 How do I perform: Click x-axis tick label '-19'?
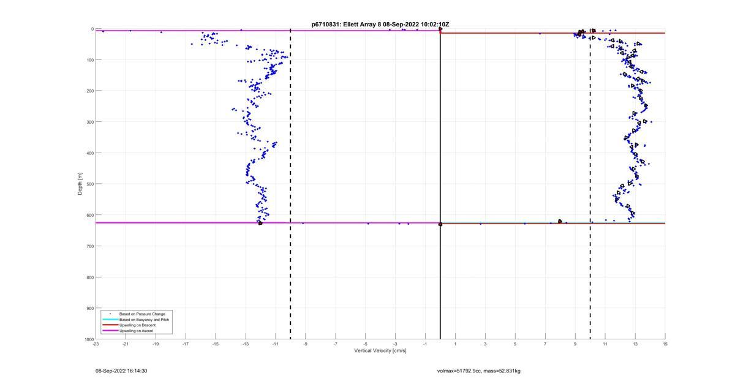coord(156,344)
